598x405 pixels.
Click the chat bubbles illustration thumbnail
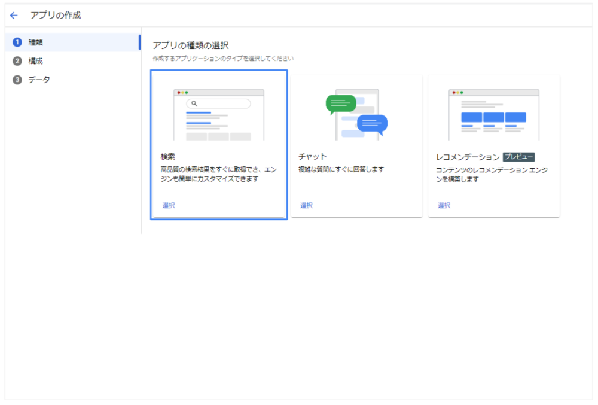[356, 114]
